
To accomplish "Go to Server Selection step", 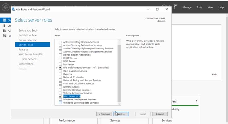I will [28, 40].
